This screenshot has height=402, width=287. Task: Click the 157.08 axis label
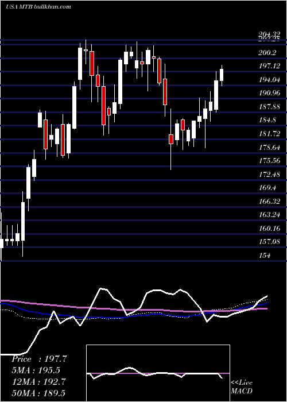click(x=270, y=242)
